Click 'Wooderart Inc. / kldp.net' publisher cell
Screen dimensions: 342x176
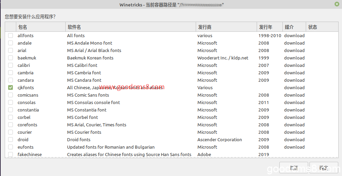(223, 58)
